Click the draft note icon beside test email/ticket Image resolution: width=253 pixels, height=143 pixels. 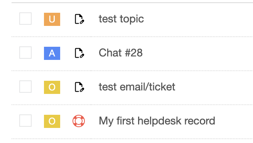(x=79, y=87)
